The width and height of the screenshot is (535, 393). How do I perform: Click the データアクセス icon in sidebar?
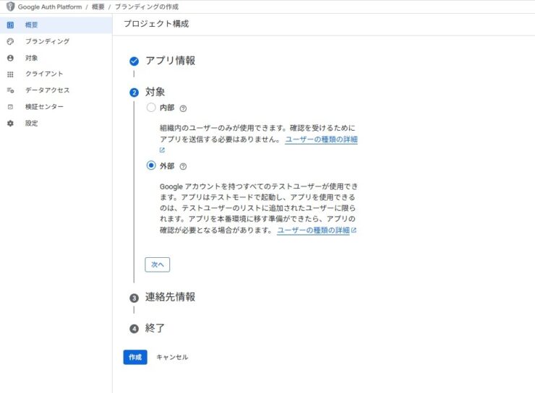point(10,90)
